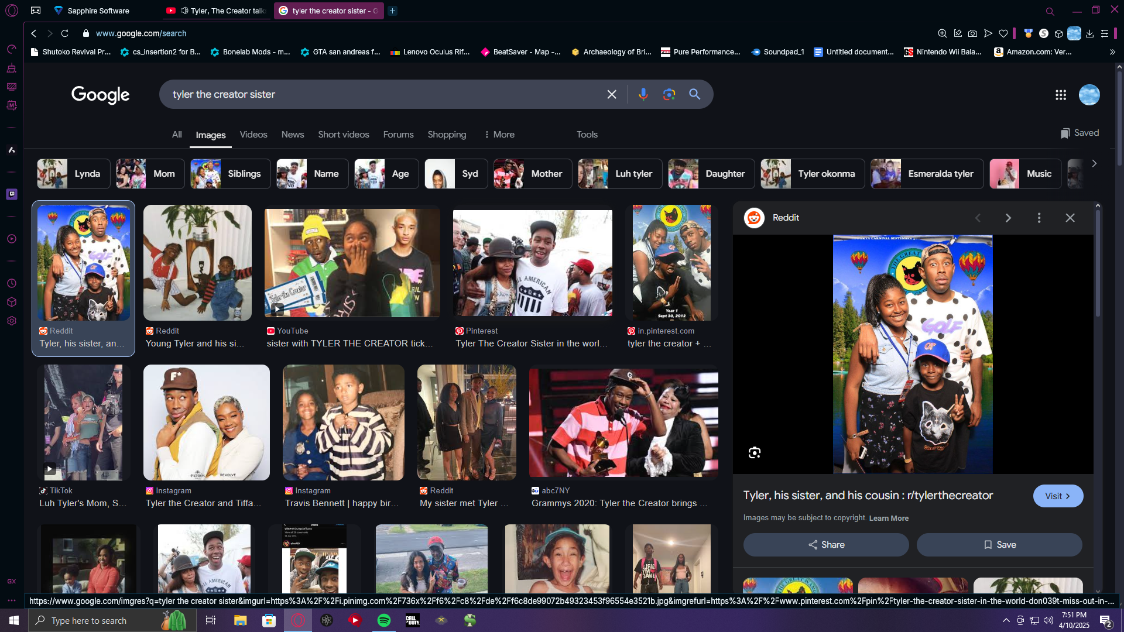Open Spotify from the Windows taskbar
This screenshot has width=1124, height=632.
click(384, 620)
